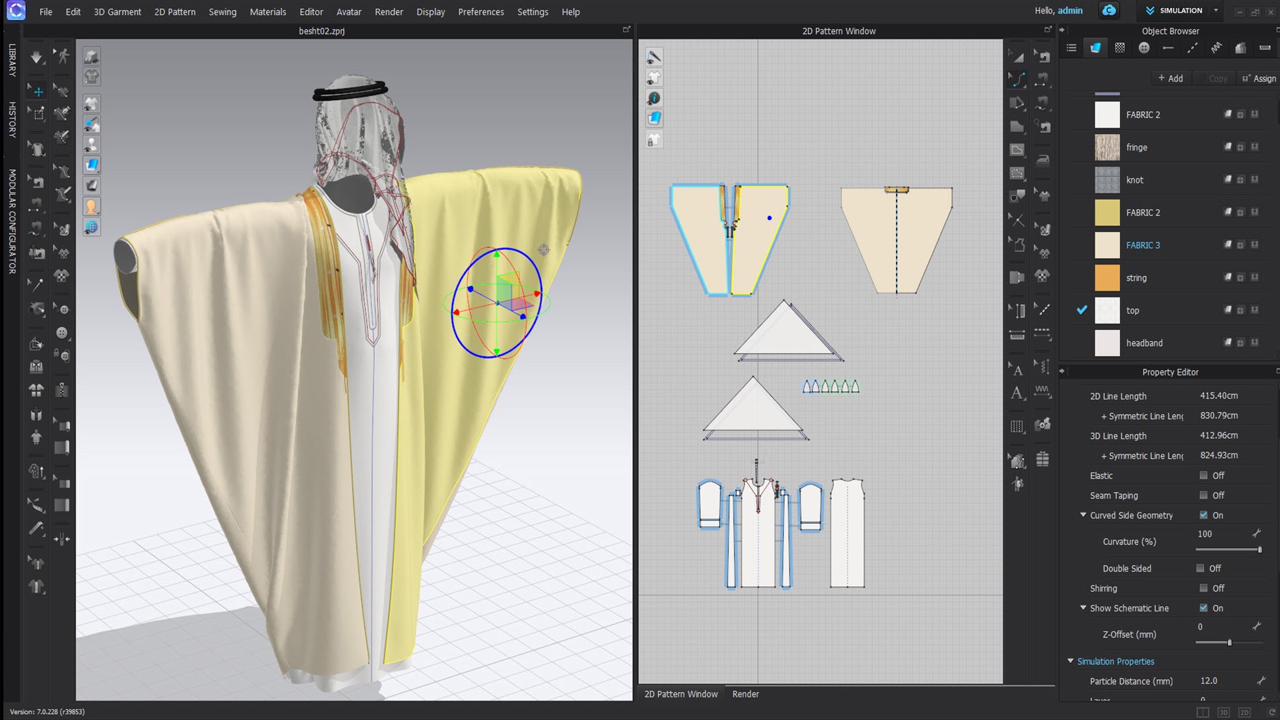
Task: Click the cloud sync icon near admin
Action: 1109,11
